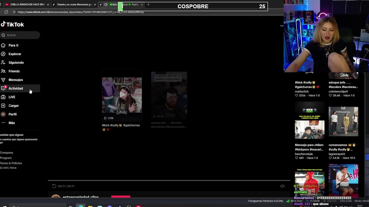Mute the video with speaker icon
The width and height of the screenshot is (369, 207).
[282, 186]
